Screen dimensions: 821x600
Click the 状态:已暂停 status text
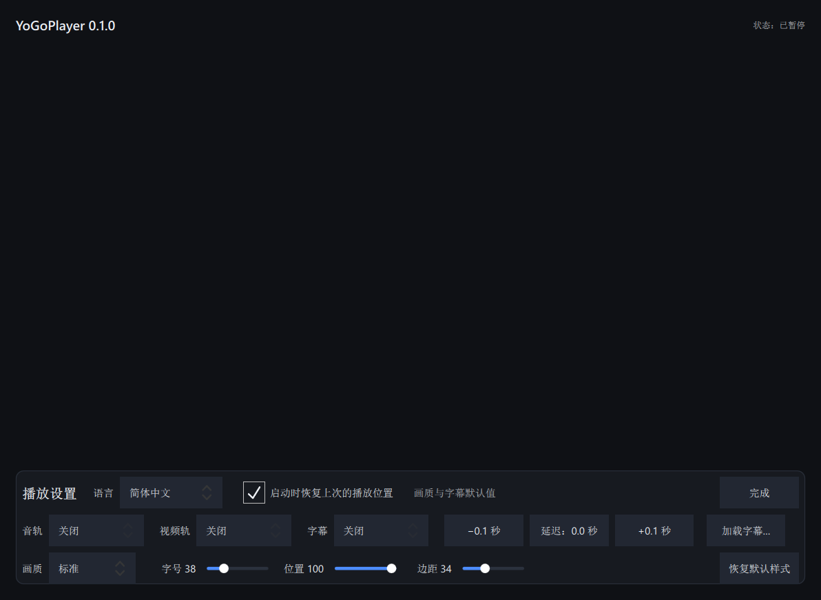779,25
